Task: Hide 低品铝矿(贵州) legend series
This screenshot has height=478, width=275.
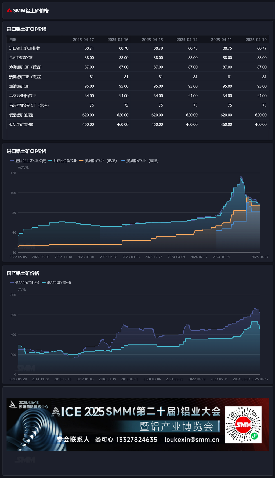Action: coord(56,283)
